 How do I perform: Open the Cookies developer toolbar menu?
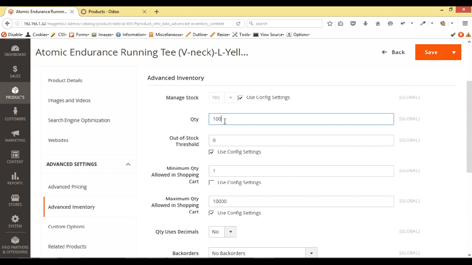[37, 35]
